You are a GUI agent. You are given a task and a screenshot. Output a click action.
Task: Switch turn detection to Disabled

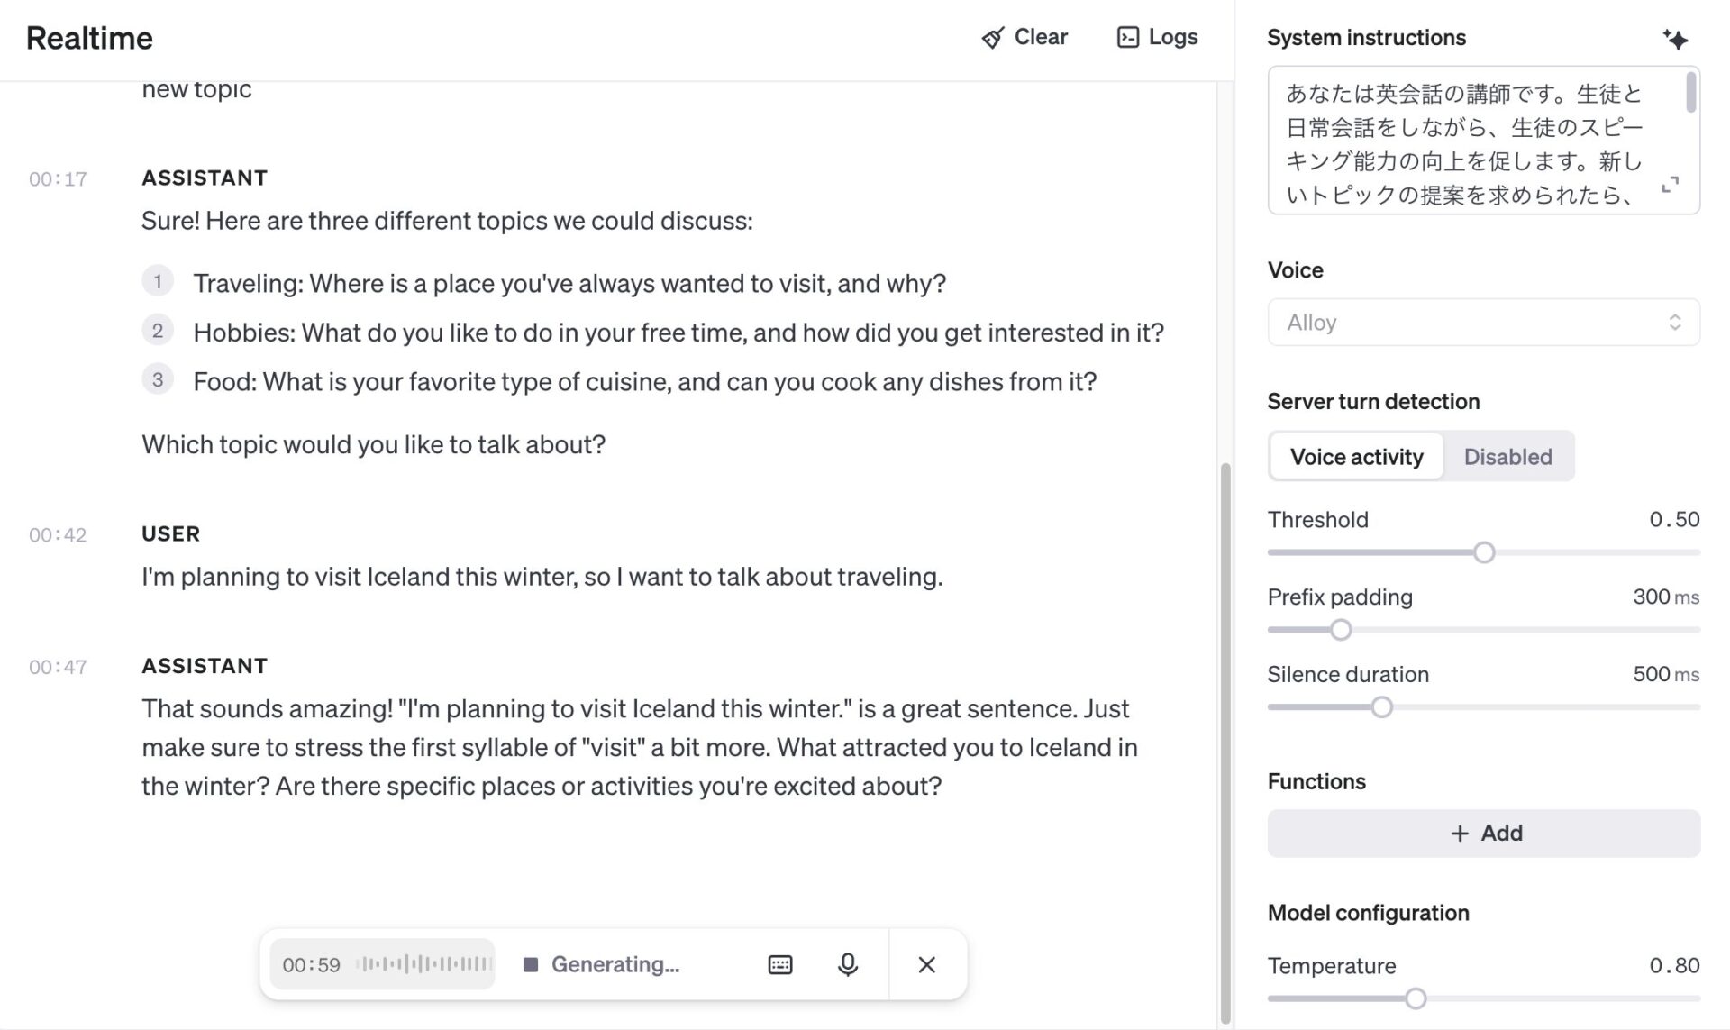point(1507,457)
